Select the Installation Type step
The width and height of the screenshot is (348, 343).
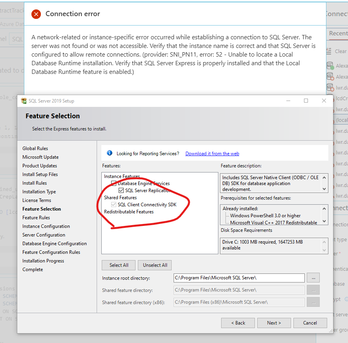tap(39, 192)
